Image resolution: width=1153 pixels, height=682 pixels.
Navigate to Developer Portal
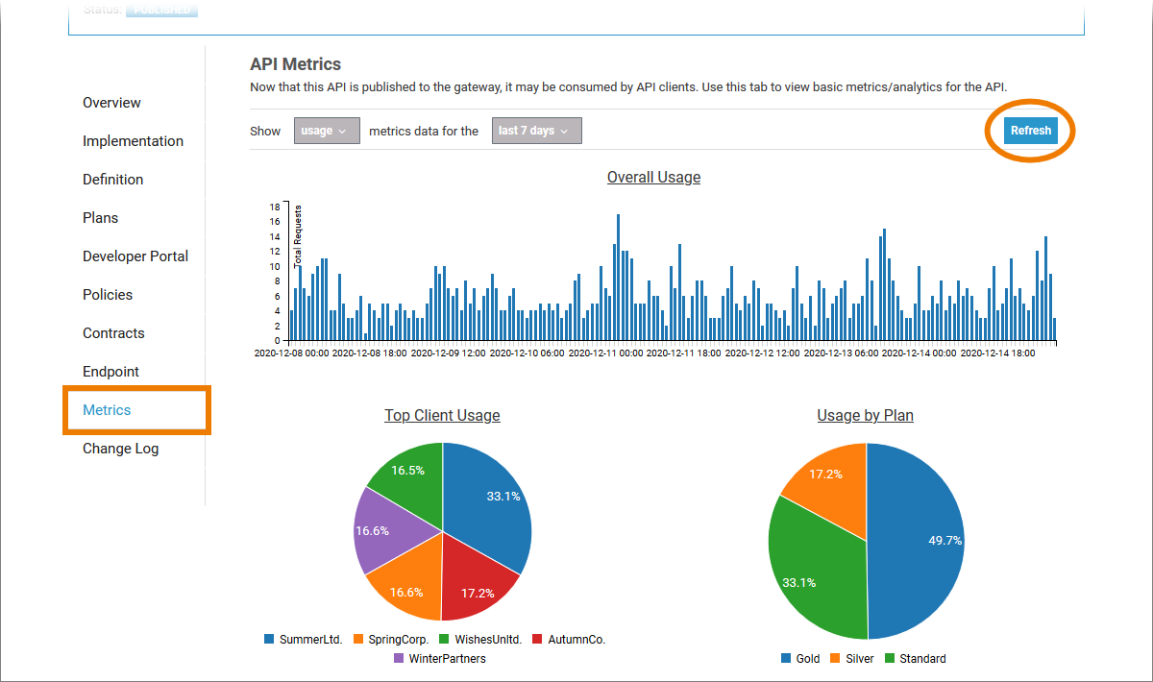pos(135,256)
